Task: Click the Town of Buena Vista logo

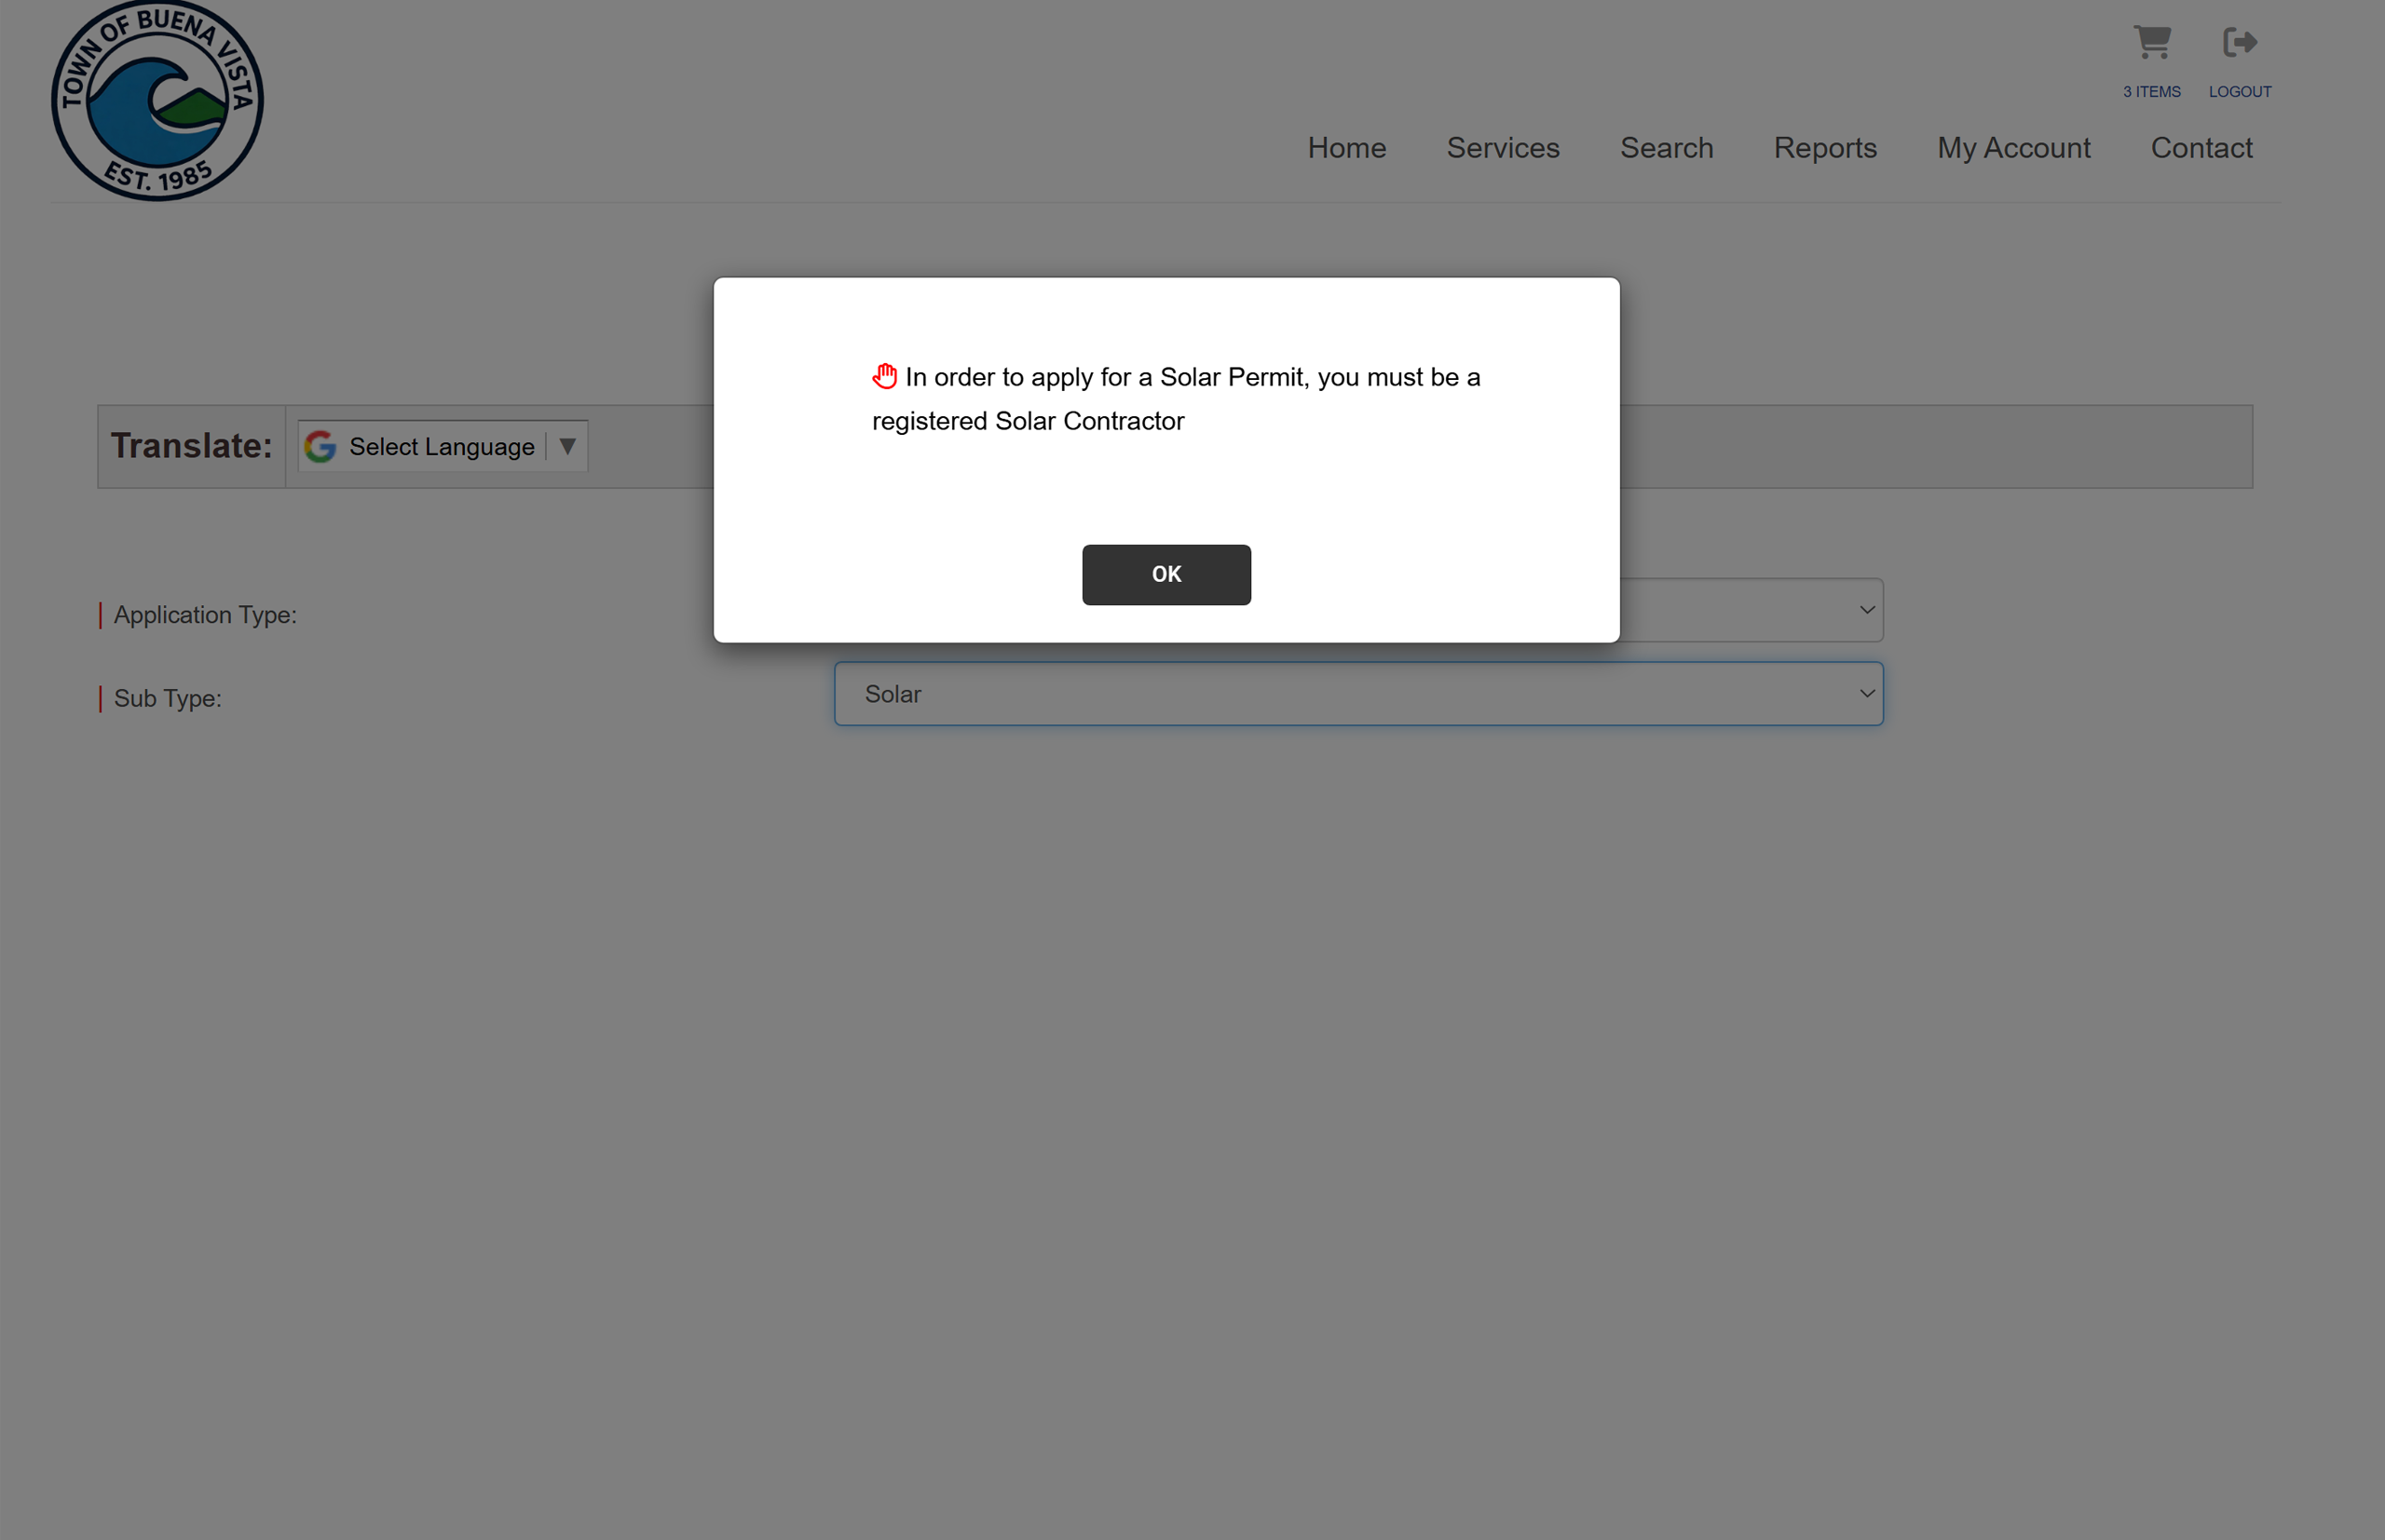Action: coord(157,100)
